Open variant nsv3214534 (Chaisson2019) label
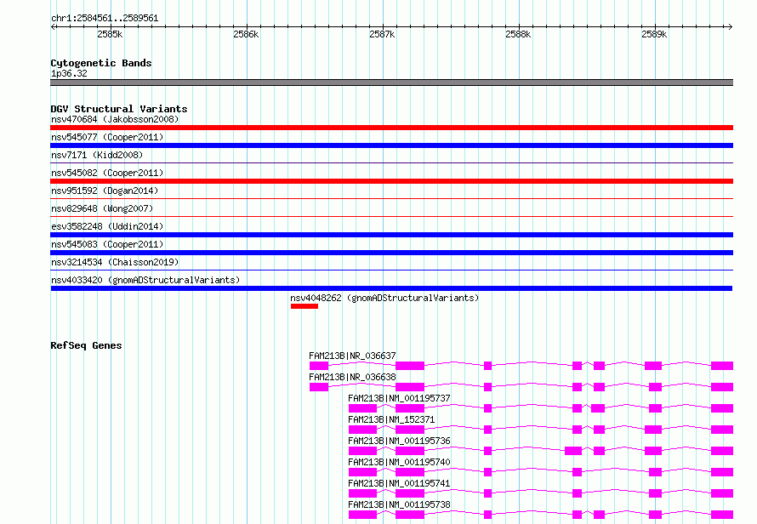Image resolution: width=757 pixels, height=524 pixels. 115,262
